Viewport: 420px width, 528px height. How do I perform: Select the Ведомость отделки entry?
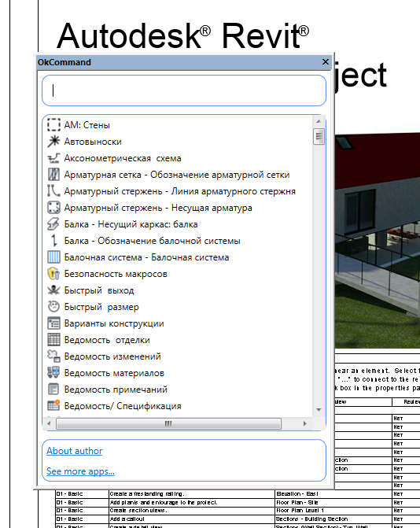click(x=107, y=339)
